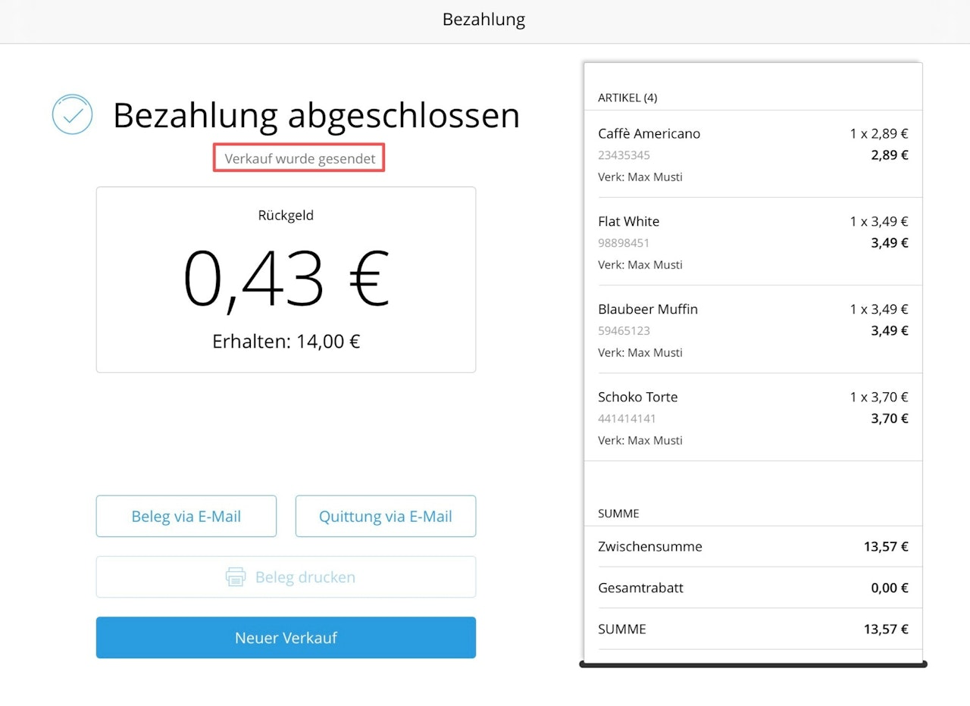Image resolution: width=970 pixels, height=706 pixels.
Task: Click the Erhalten 14,00 € text
Action: (286, 342)
